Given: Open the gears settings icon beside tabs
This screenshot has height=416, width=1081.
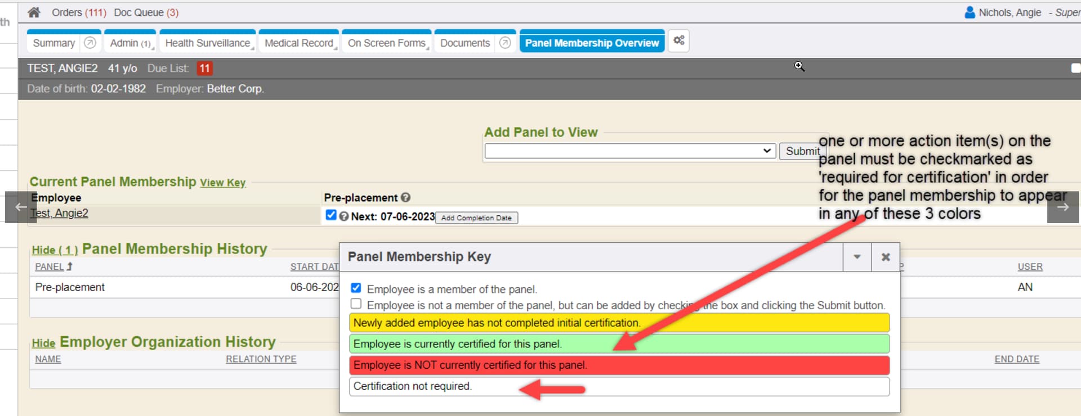Looking at the screenshot, I should [678, 40].
